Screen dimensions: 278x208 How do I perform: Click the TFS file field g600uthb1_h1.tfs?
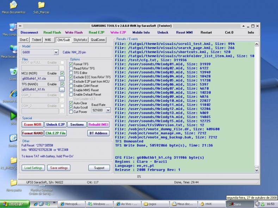tap(40, 90)
